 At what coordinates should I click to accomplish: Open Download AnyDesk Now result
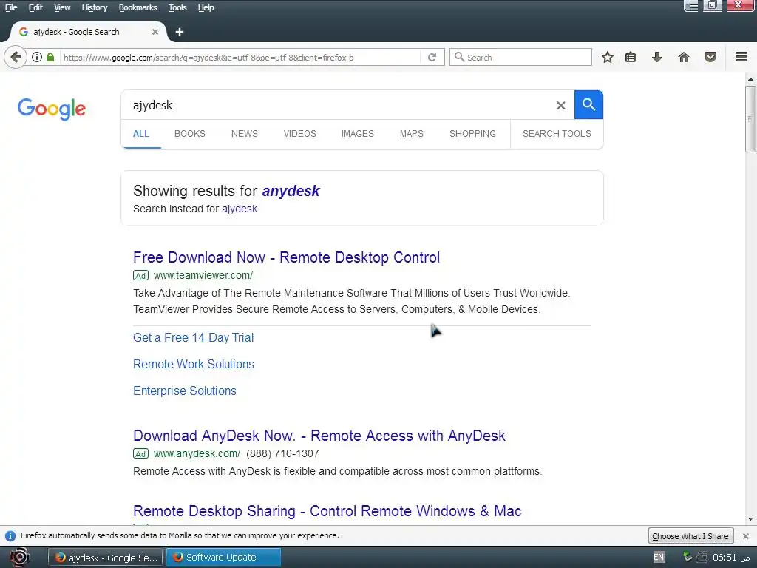click(x=319, y=436)
